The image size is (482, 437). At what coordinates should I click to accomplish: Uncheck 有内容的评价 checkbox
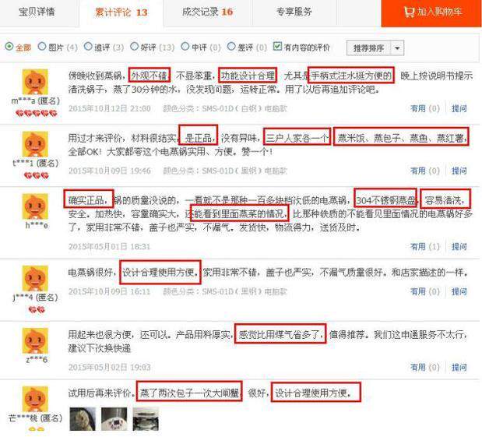[x=277, y=47]
